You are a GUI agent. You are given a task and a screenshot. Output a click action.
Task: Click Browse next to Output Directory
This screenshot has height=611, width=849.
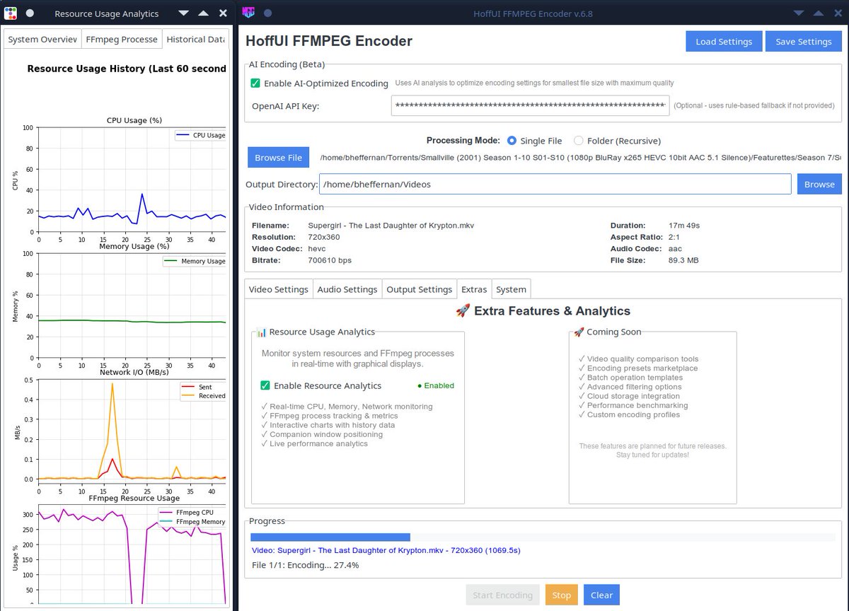(x=819, y=184)
